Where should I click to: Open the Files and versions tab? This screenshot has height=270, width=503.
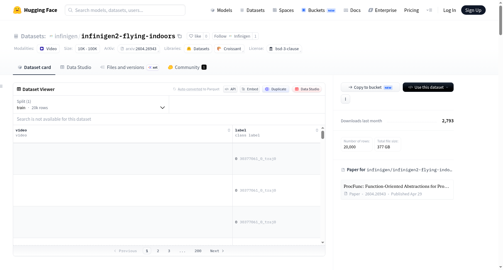[x=130, y=67]
